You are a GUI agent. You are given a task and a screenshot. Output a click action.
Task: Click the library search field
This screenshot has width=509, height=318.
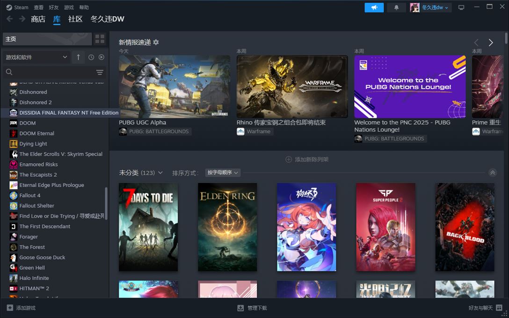(54, 72)
